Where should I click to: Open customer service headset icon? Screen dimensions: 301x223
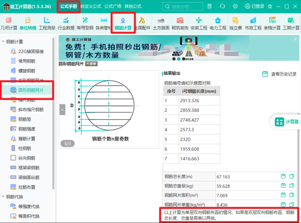pos(222,6)
